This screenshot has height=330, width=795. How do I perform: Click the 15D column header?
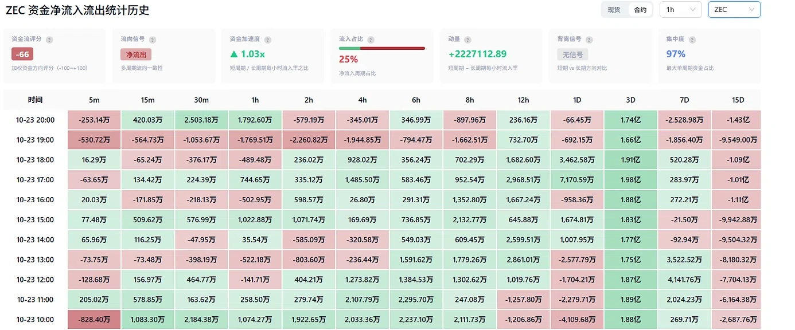(x=738, y=100)
